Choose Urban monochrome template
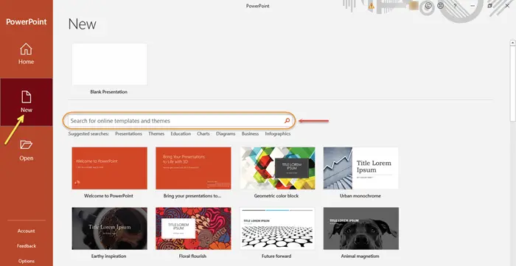The image size is (516, 266). [x=360, y=168]
